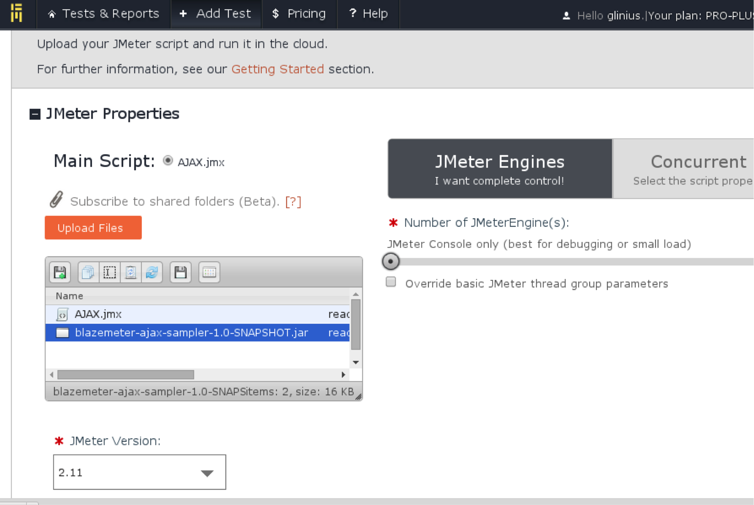Click the paperclip icon beside shared folders

pos(56,199)
